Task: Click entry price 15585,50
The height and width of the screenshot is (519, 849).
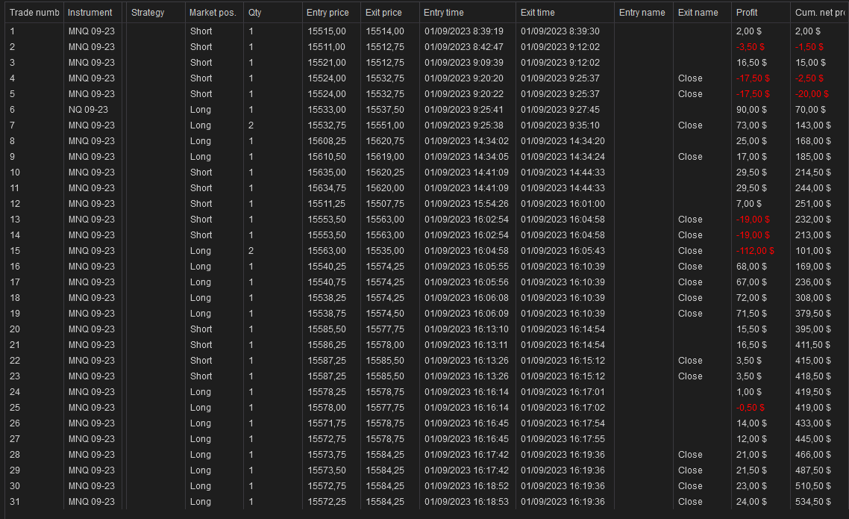Action: click(327, 329)
